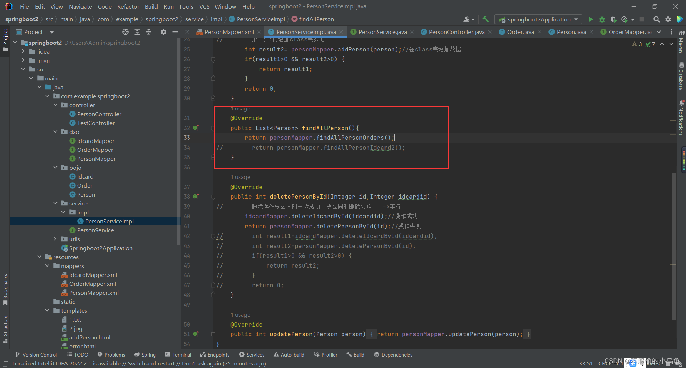Viewport: 686px width, 368px height.
Task: Open the Navigate menu
Action: [80, 6]
